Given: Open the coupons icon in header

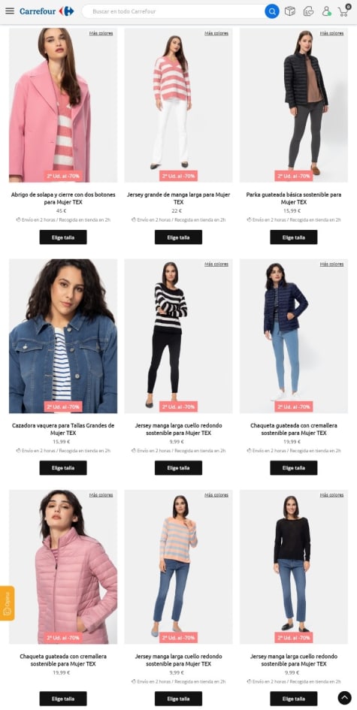Looking at the screenshot, I should click(x=309, y=11).
